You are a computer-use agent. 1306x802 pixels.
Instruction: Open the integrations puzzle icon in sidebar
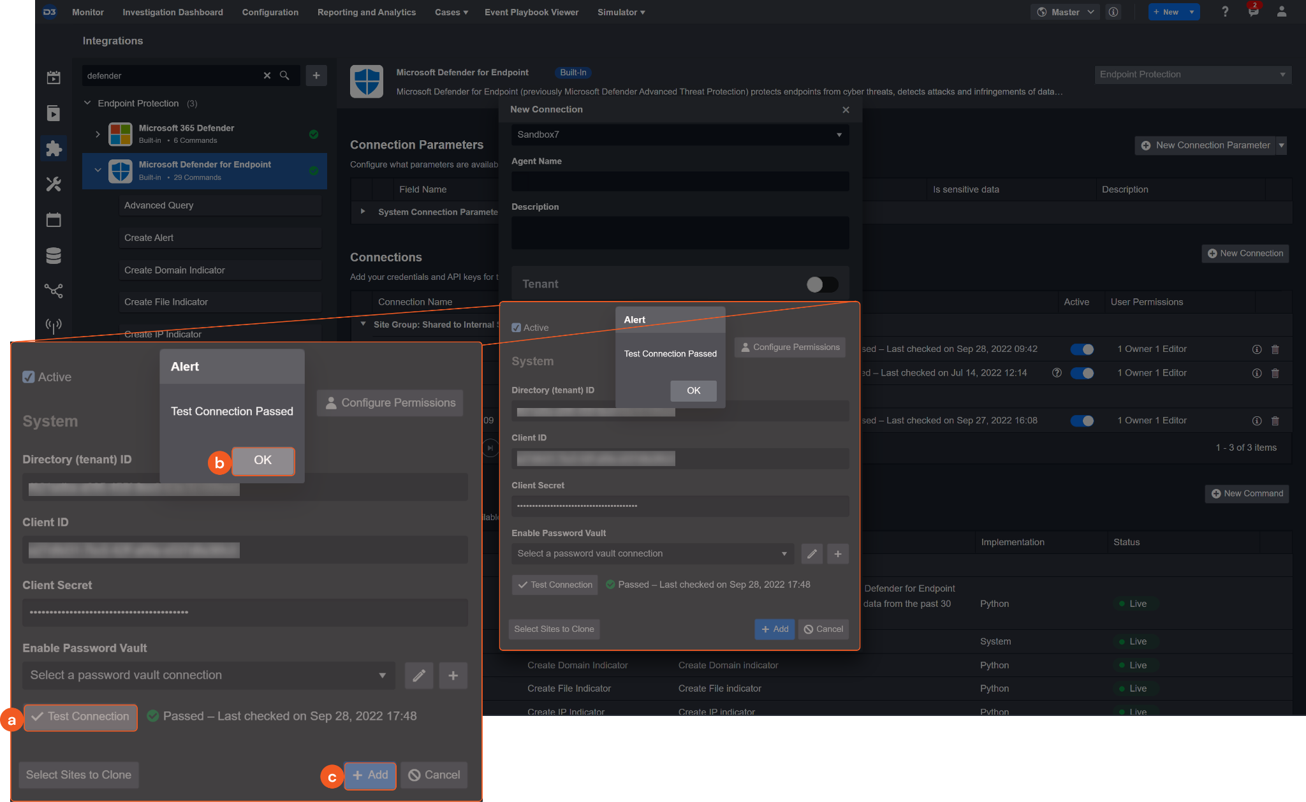point(54,149)
